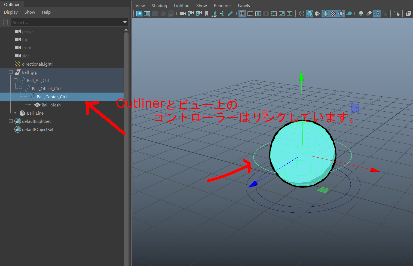413x266 pixels.
Task: Toggle the Lock Camera icon
Action: coord(191,14)
